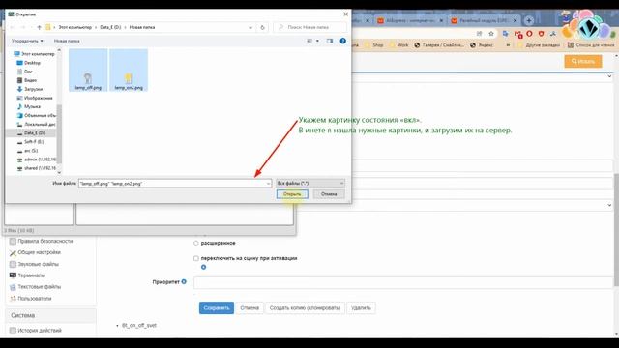Click Этот компьютер breadcrumb in address bar
619x348 pixels.
point(75,27)
